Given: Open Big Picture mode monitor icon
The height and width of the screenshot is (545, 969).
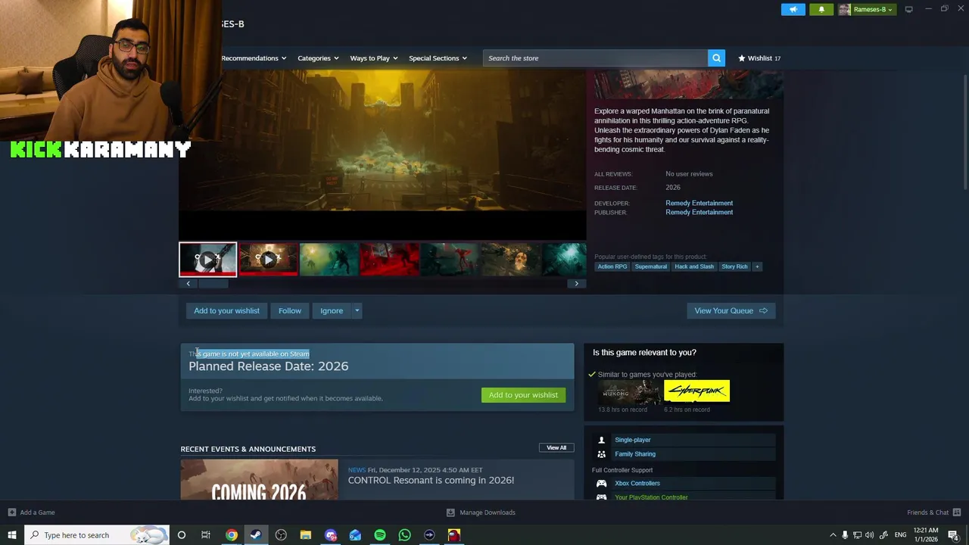Looking at the screenshot, I should [x=909, y=9].
